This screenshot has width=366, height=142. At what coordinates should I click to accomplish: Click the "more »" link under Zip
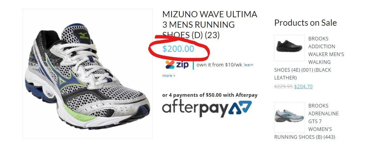[169, 76]
